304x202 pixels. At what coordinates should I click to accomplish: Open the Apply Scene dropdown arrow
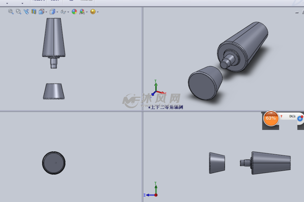pyautogui.click(x=87, y=12)
